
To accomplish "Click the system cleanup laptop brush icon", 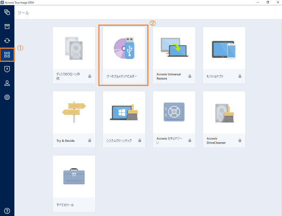I will pyautogui.click(x=124, y=113).
